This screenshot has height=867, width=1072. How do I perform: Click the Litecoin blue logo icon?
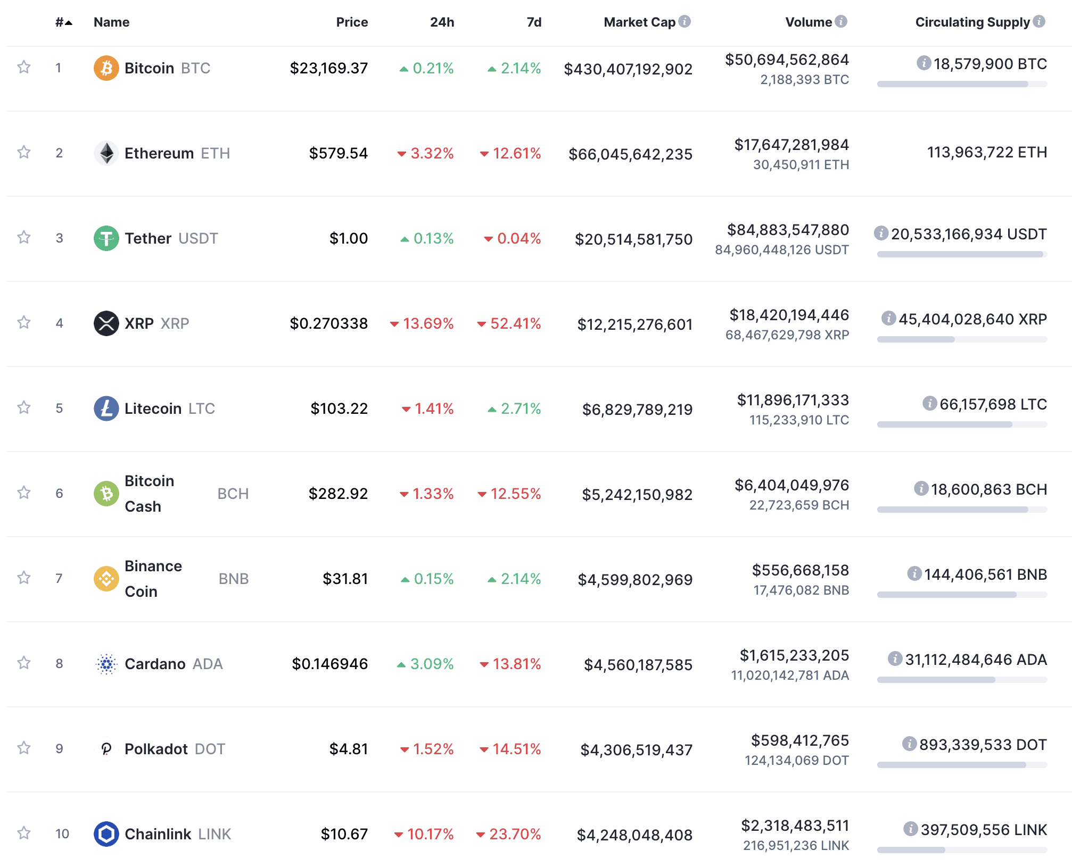(x=106, y=409)
